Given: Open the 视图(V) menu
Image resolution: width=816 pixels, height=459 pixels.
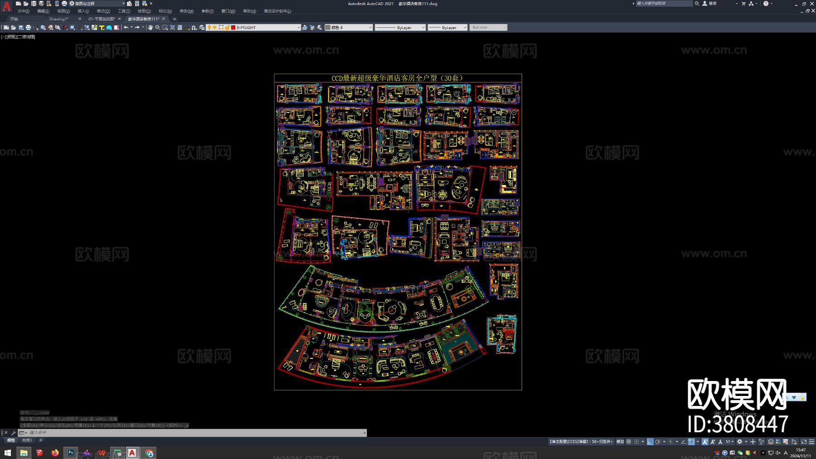Looking at the screenshot, I should pos(63,11).
